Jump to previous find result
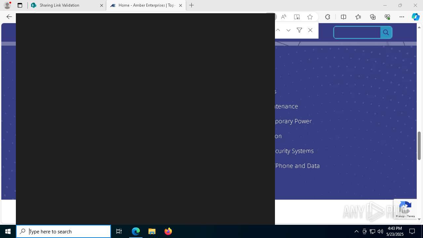The image size is (423, 238). tap(278, 30)
